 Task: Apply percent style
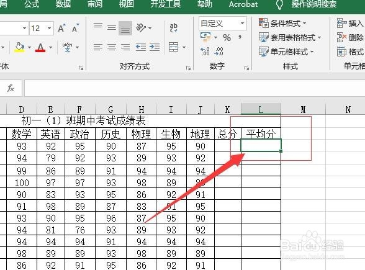227,37
